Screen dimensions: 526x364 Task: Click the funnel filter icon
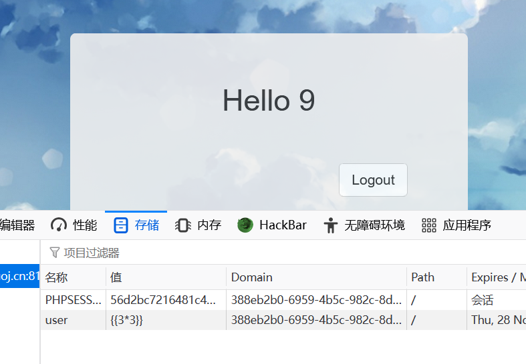point(54,253)
